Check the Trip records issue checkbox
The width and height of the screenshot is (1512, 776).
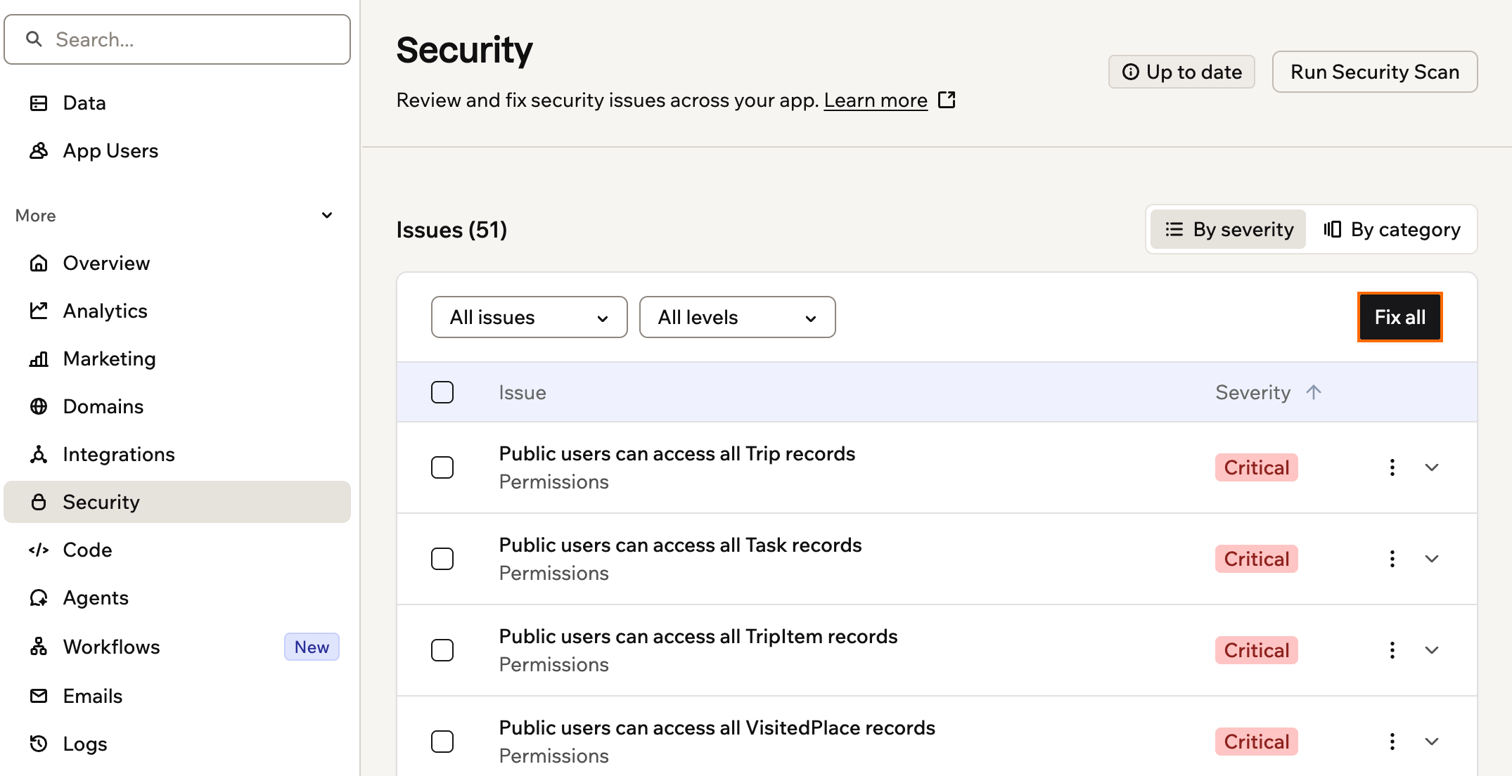tap(442, 467)
